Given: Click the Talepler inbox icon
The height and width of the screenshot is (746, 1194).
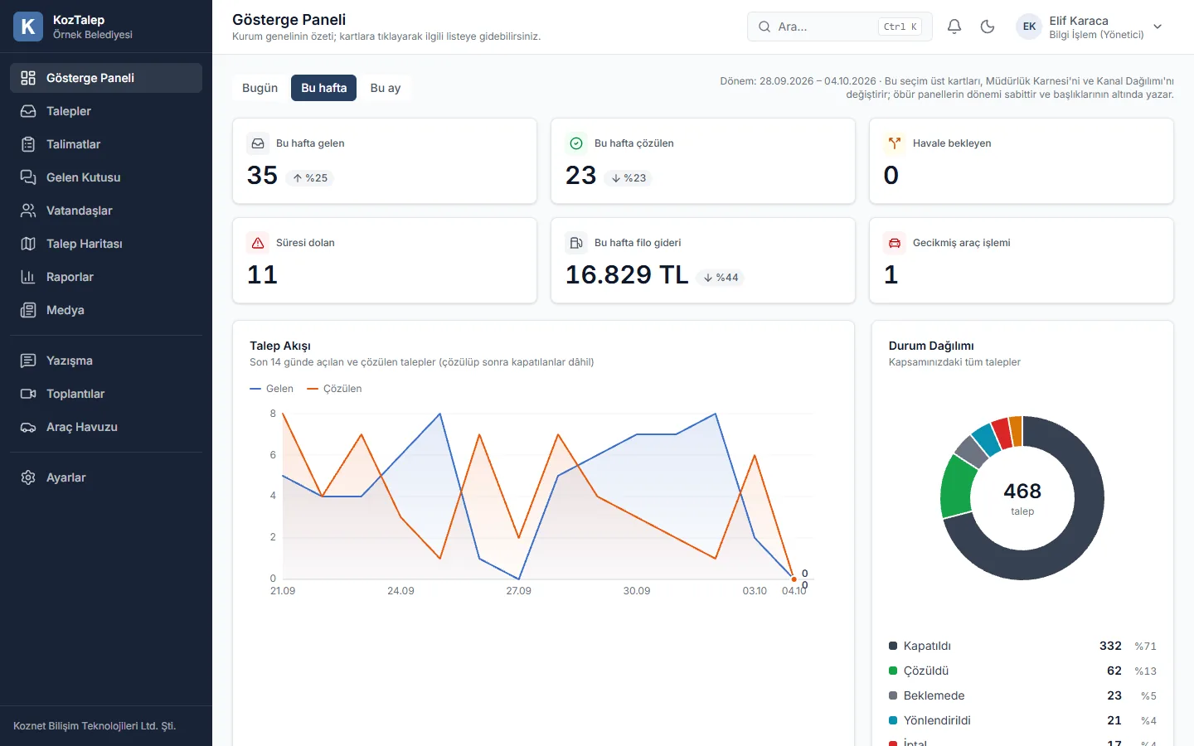Looking at the screenshot, I should [x=28, y=111].
